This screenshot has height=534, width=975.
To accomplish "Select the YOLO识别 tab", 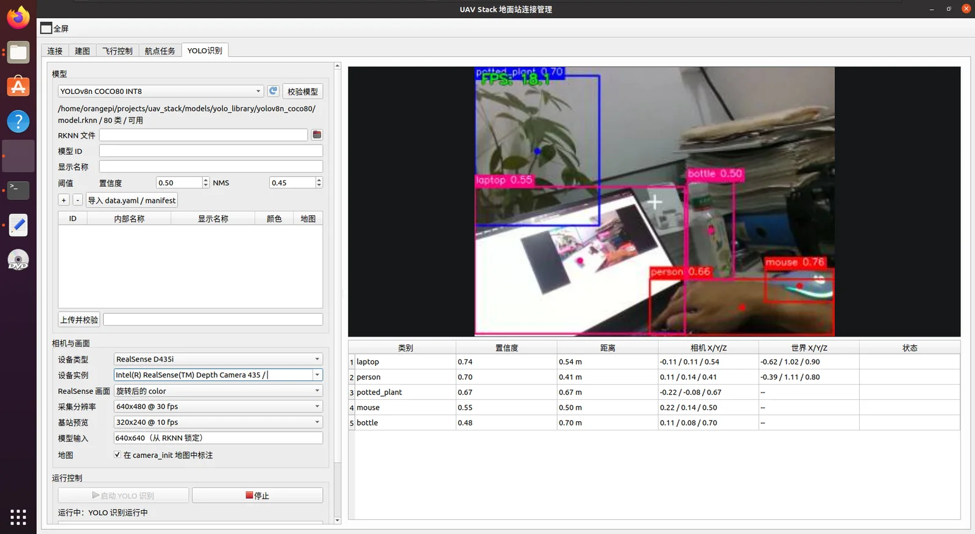I will [205, 50].
